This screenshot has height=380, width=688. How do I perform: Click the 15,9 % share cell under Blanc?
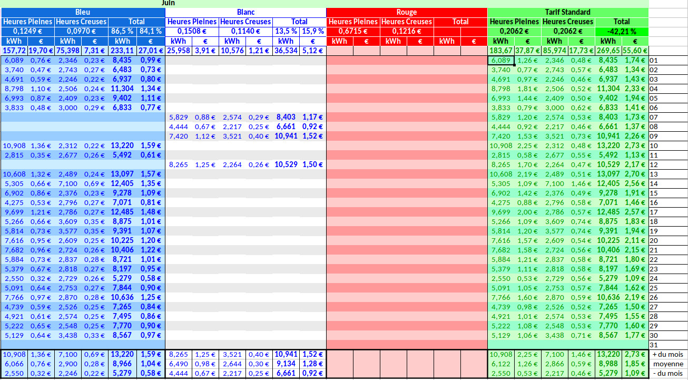312,32
